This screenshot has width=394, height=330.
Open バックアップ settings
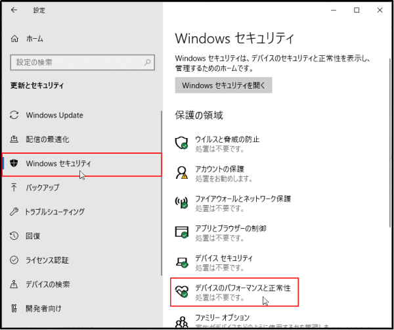point(43,187)
